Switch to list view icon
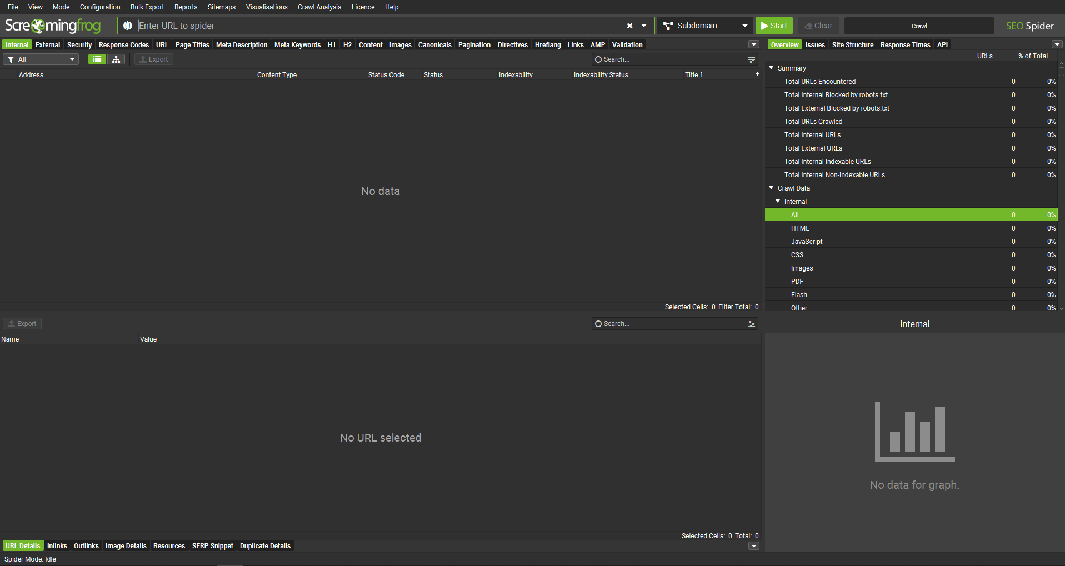This screenshot has width=1065, height=566. tap(97, 59)
